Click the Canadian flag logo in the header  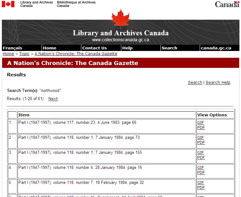[x=8, y=4]
